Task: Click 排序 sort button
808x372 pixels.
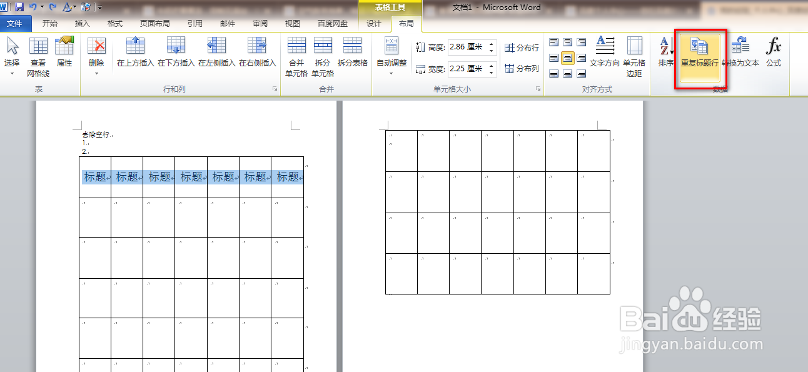Action: 665,52
